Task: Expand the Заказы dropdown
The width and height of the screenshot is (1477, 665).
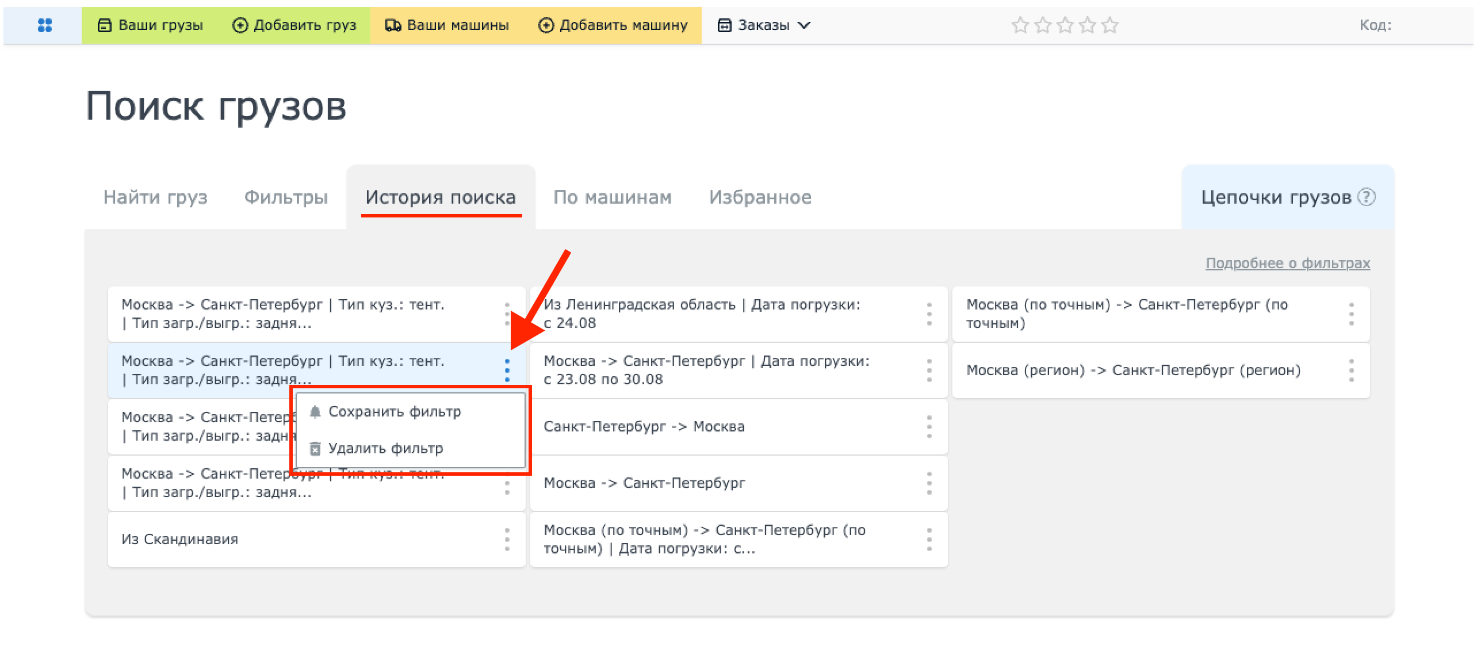Action: tap(764, 25)
